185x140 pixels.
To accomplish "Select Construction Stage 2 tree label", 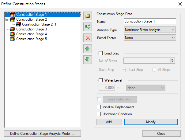I will [x=32, y=19].
